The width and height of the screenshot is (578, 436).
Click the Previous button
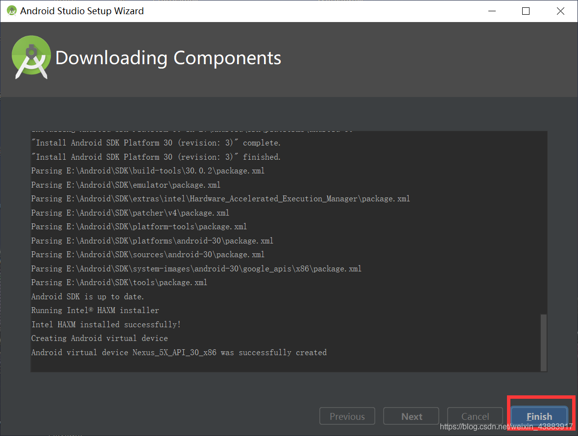(347, 416)
